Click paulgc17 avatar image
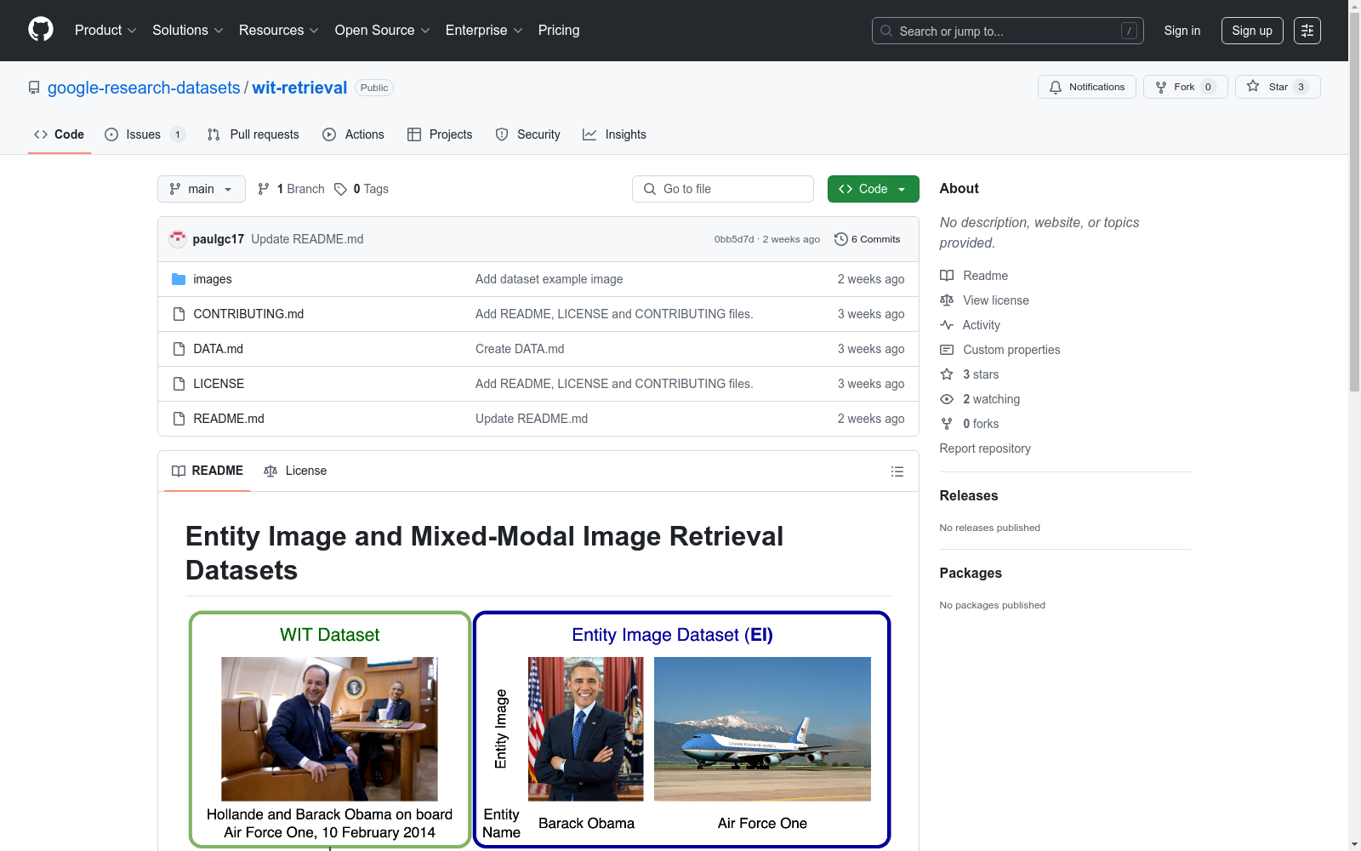Image resolution: width=1361 pixels, height=851 pixels. pos(177,239)
